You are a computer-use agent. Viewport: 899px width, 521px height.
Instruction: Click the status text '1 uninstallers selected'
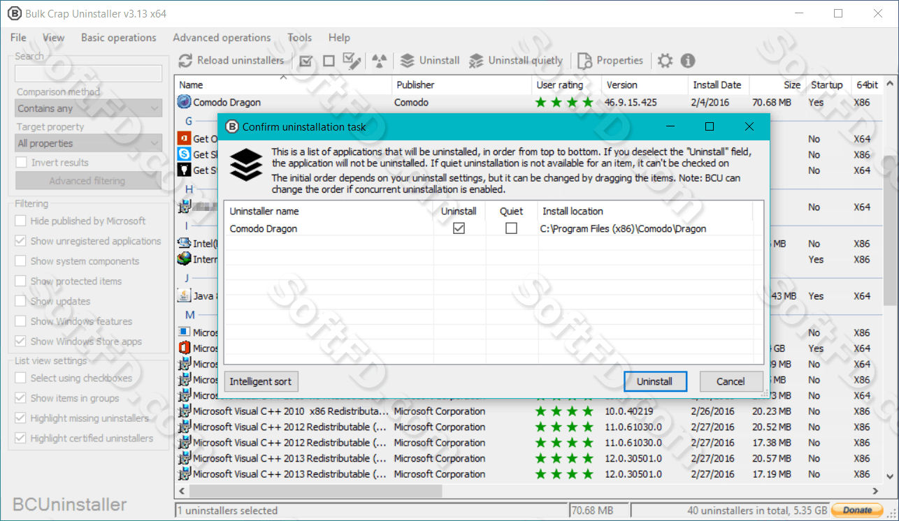pos(227,511)
